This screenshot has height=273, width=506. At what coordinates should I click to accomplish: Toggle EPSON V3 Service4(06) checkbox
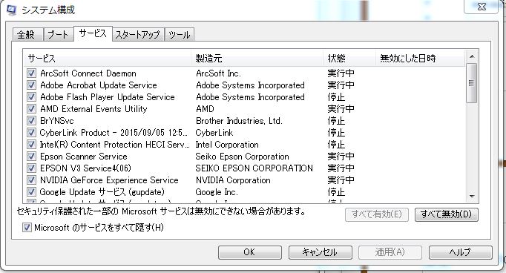click(x=31, y=168)
